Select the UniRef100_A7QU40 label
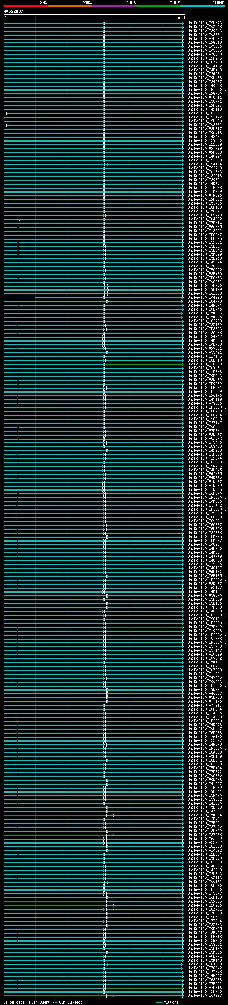The height and width of the screenshot is (1005, 228). [204, 54]
